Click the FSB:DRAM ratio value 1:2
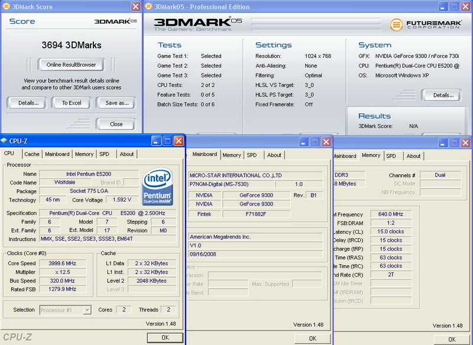The width and height of the screenshot is (473, 345). (x=391, y=223)
